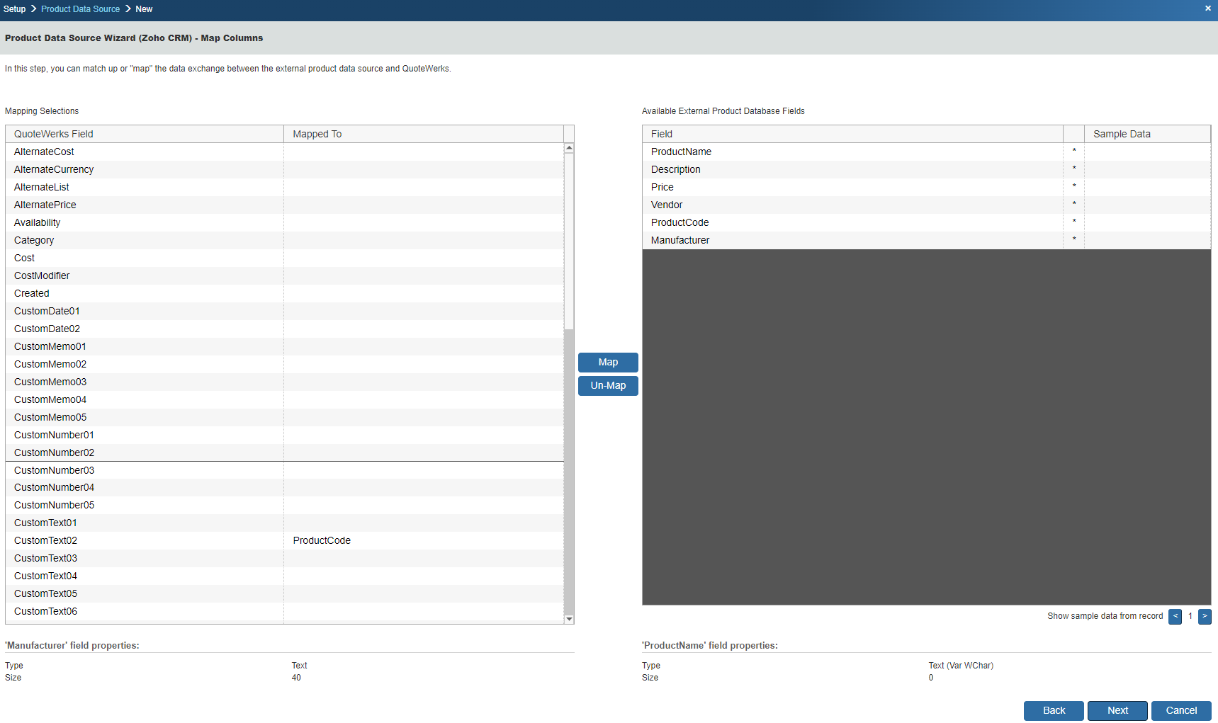Choose ProductName in external fields list
The width and height of the screenshot is (1218, 723).
[681, 152]
